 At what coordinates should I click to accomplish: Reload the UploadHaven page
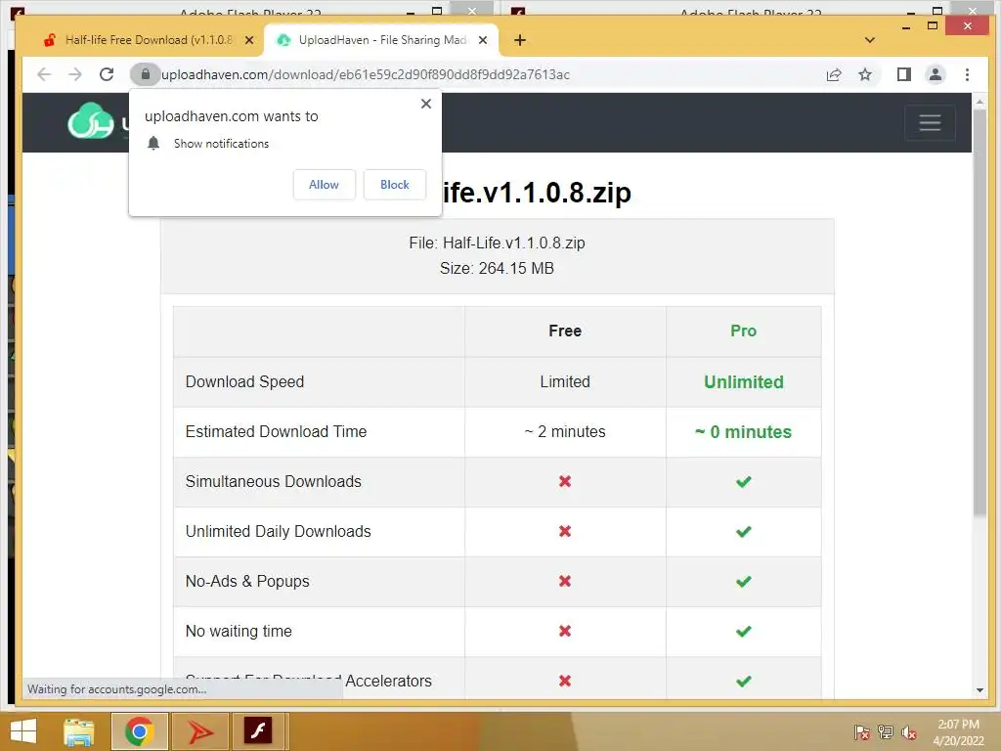(107, 74)
